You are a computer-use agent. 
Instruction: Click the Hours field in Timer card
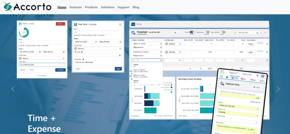[x=42, y=42]
